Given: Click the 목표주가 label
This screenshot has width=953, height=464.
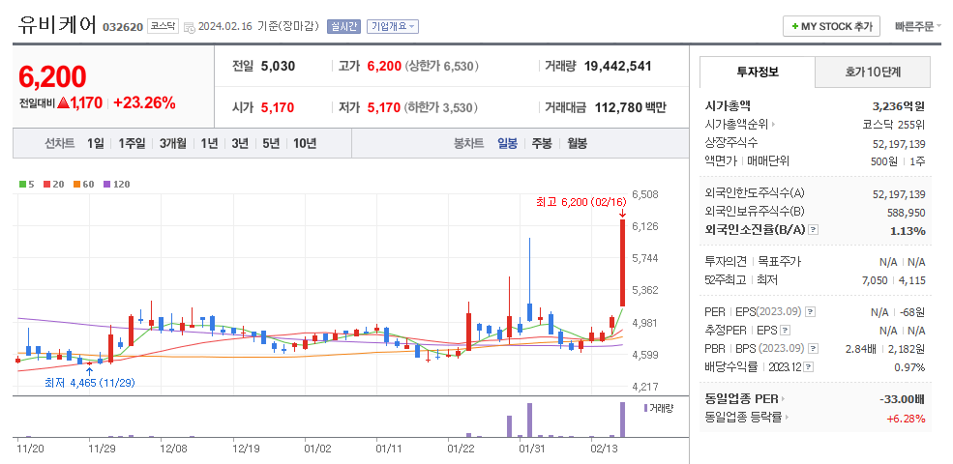Looking at the screenshot, I should tap(779, 262).
